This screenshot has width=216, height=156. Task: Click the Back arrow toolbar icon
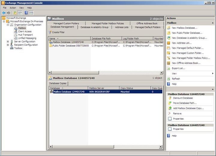4,13
